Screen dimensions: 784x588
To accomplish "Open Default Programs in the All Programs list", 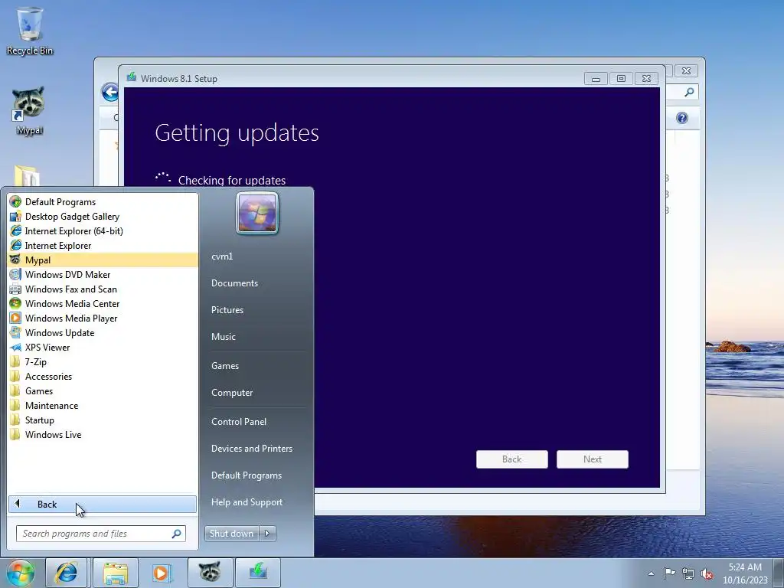I will (103, 202).
